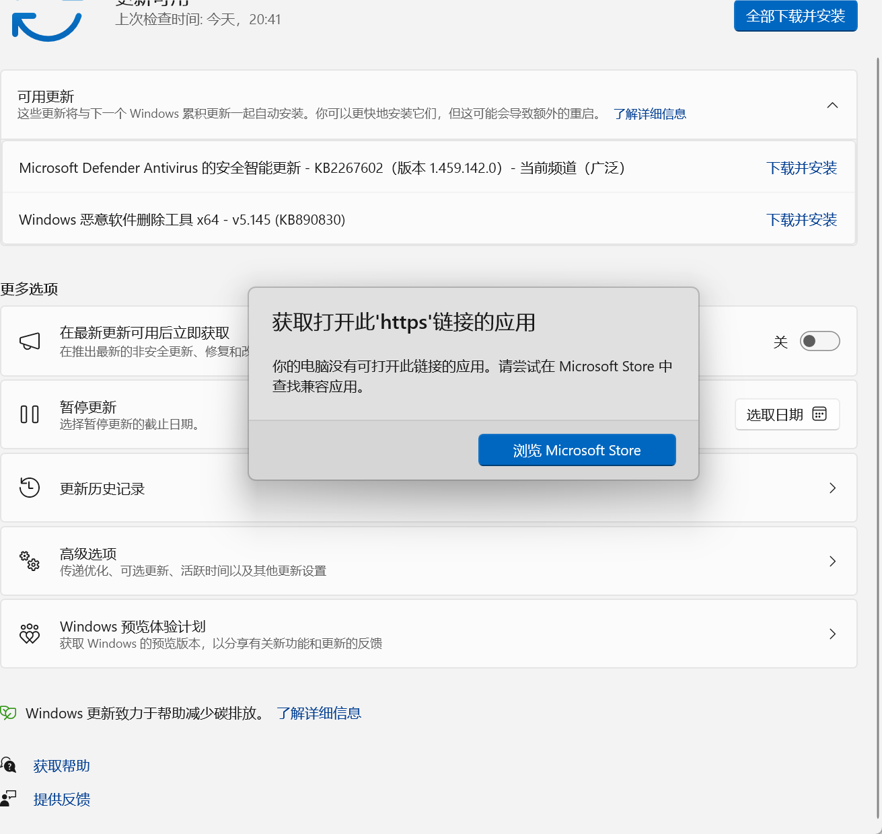Click the feedback person icon beside 提供反馈
Screen dimensions: 882x834
point(8,798)
